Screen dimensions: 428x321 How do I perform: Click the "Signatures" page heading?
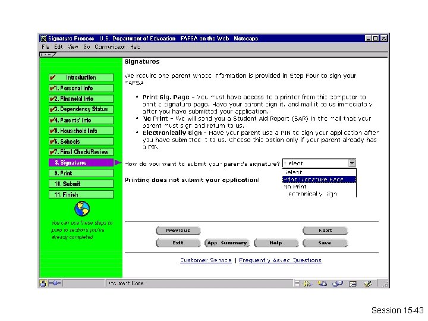142,61
